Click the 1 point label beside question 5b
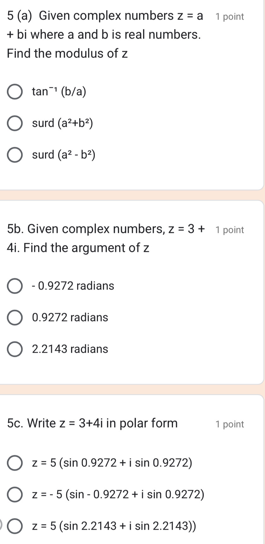The image size is (265, 544). click(230, 230)
